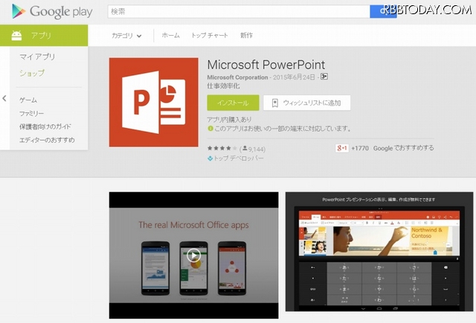Open the トップチャート tab

pyautogui.click(x=210, y=35)
